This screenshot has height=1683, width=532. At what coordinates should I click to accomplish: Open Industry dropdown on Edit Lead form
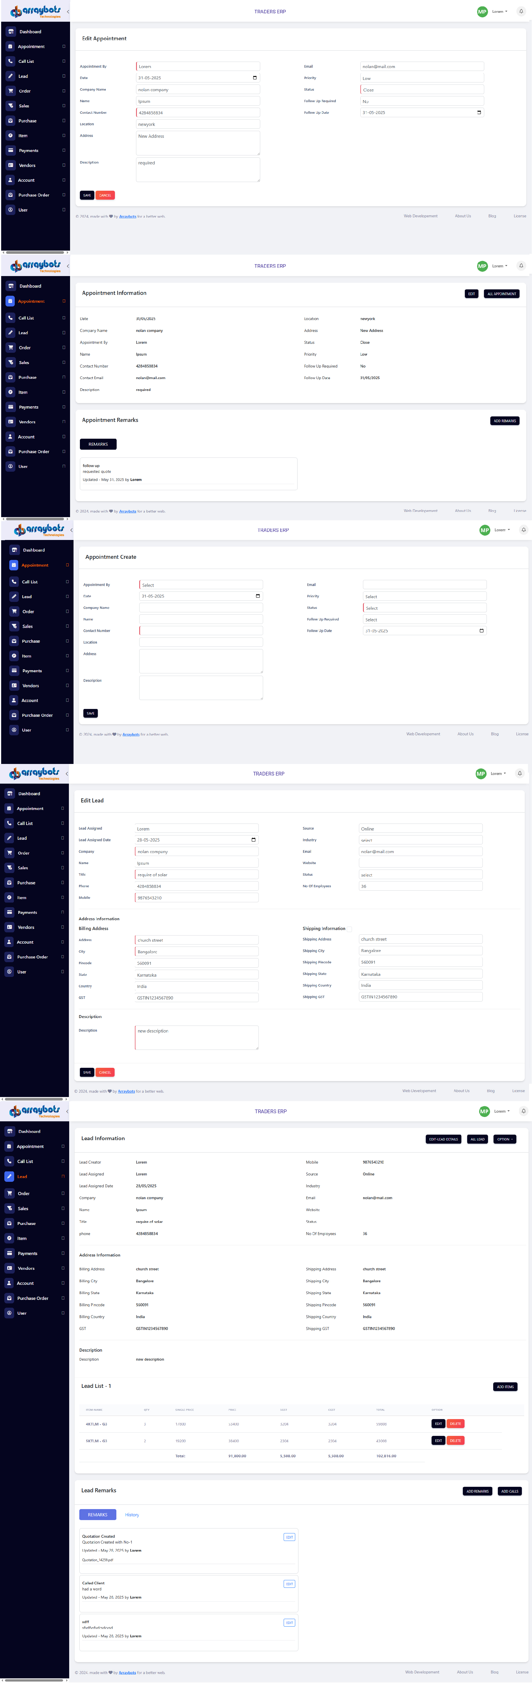[420, 840]
